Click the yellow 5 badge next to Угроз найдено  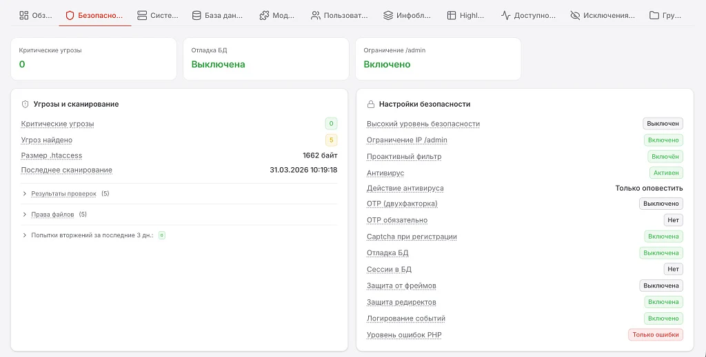coord(332,140)
